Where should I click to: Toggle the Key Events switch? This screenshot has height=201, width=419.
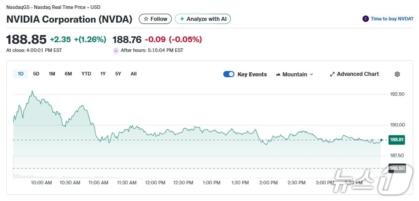[x=229, y=74]
